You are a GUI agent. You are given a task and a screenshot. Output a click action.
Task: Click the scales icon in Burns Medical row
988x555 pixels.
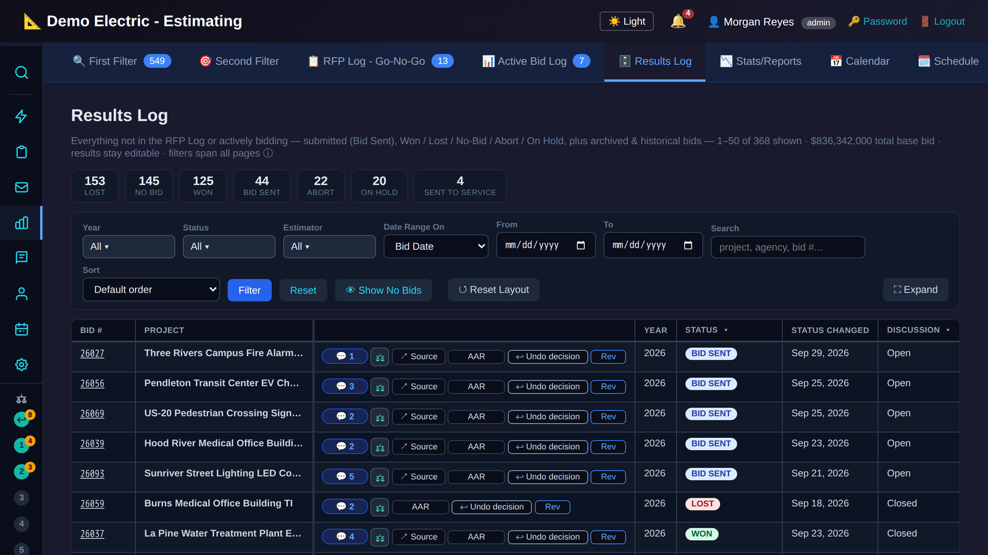[380, 508]
